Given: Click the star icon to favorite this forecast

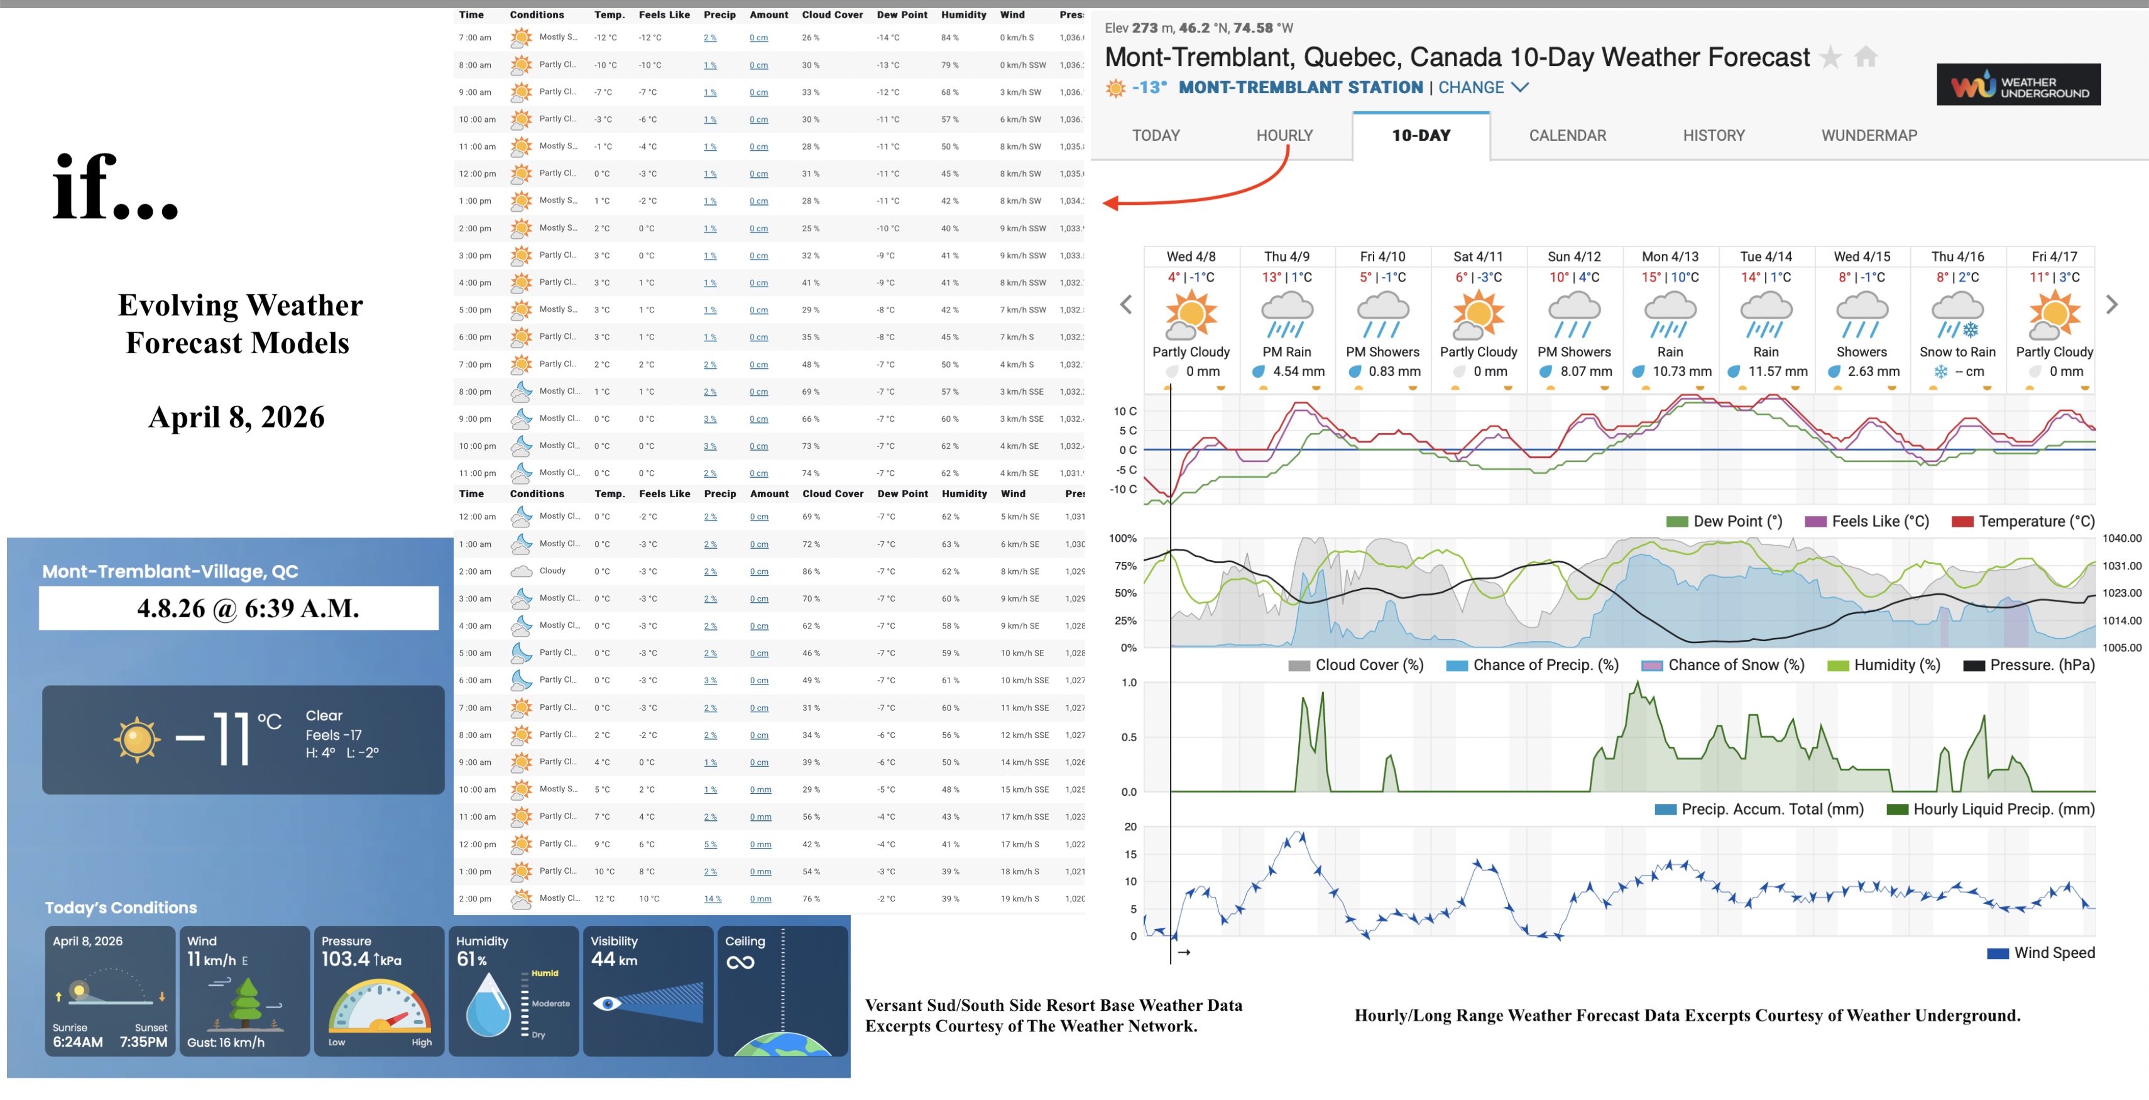Looking at the screenshot, I should pyautogui.click(x=1831, y=57).
